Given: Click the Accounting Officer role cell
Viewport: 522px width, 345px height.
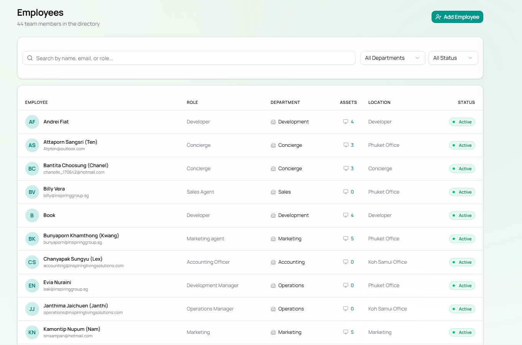Looking at the screenshot, I should point(208,262).
